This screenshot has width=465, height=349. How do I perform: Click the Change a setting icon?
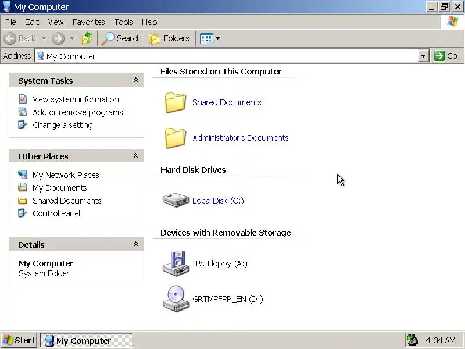click(x=23, y=124)
